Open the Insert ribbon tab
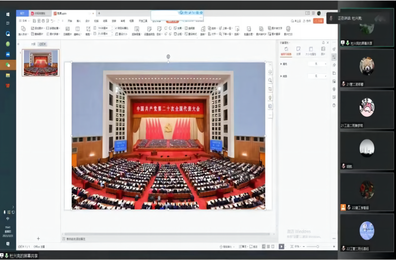This screenshot has height=260, width=396. coord(78,21)
